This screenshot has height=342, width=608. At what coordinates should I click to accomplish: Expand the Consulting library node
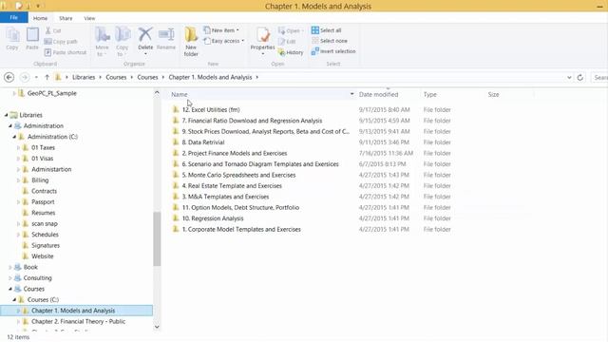point(10,278)
